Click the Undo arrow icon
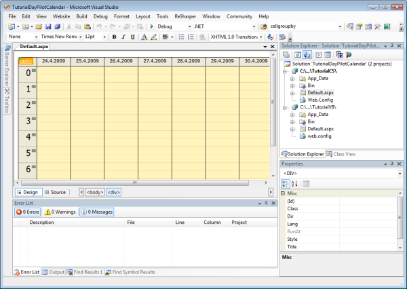 99,26
